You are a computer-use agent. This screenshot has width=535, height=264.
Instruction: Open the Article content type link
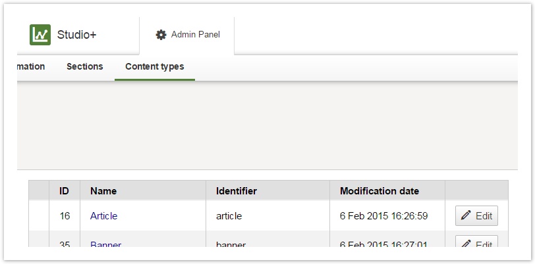click(x=103, y=216)
